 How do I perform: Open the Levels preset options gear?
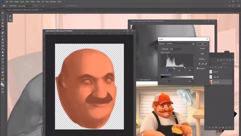pos(193,44)
